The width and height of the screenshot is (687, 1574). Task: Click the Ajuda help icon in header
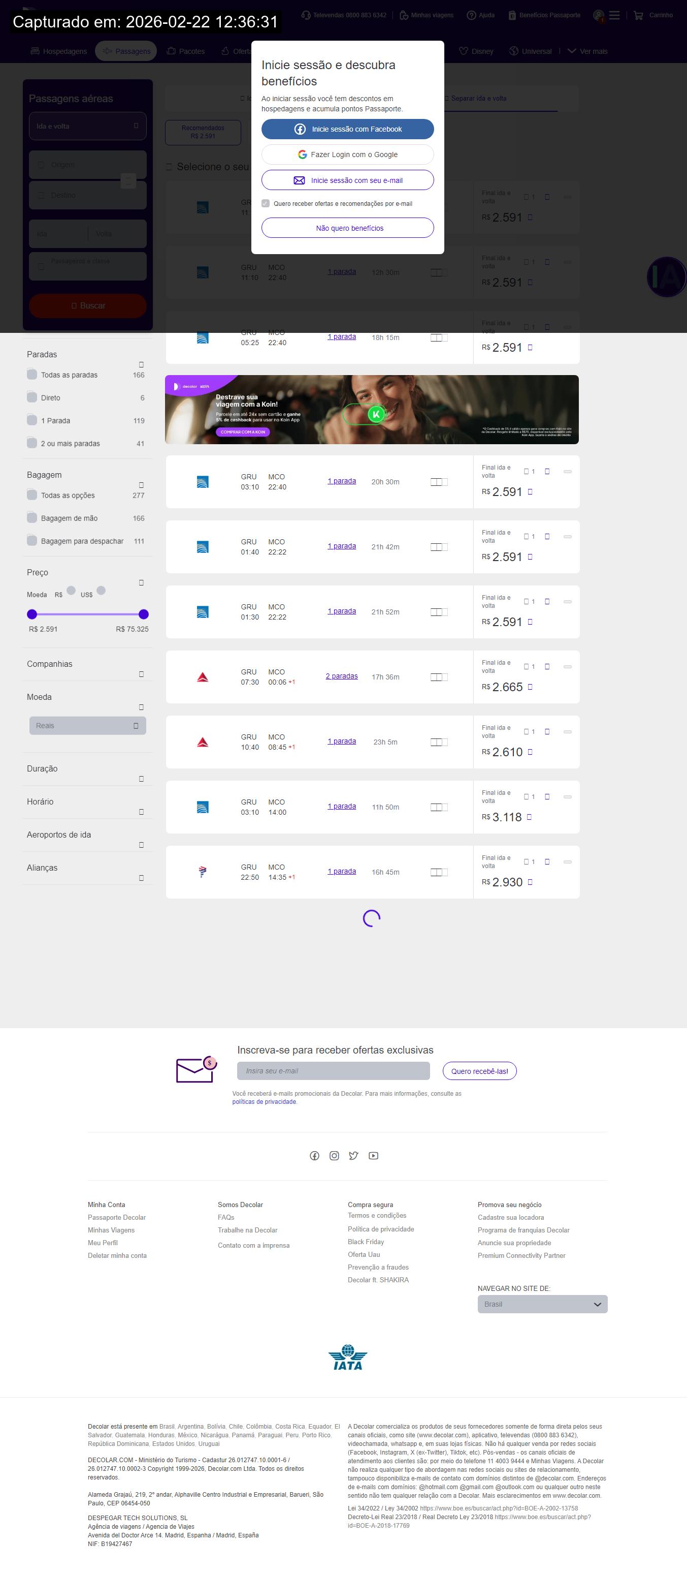pyautogui.click(x=471, y=15)
